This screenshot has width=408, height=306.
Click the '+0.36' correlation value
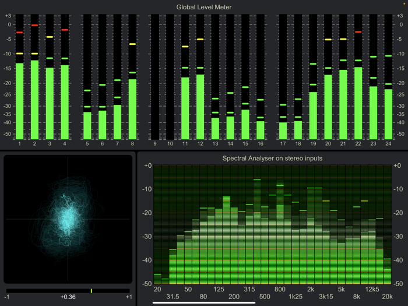point(68,297)
